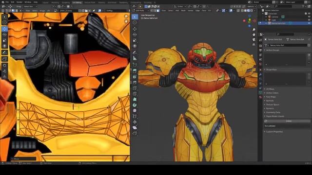Choose the Annotate tool in UV editor

tap(4, 52)
